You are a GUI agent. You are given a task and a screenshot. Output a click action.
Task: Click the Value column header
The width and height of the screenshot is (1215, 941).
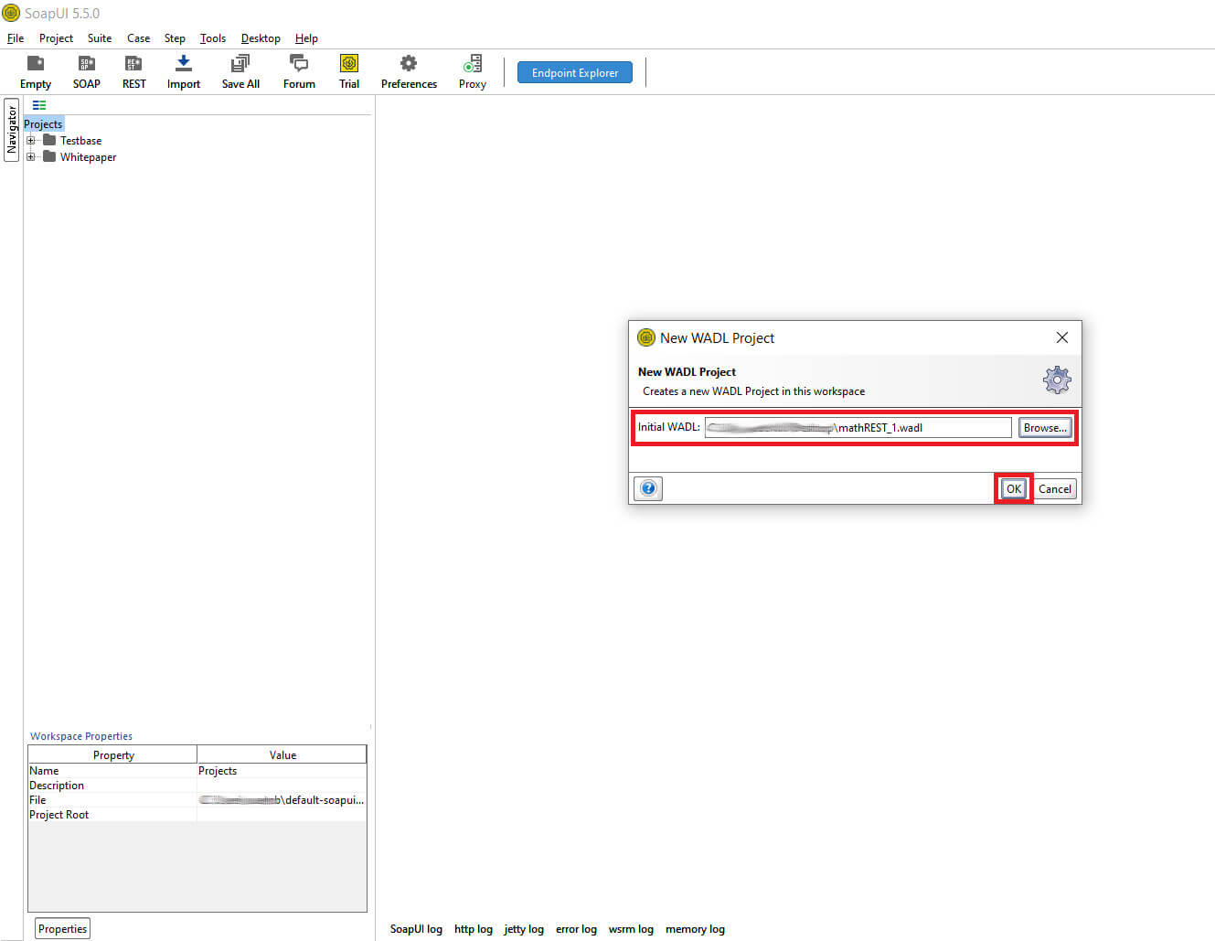click(x=282, y=754)
